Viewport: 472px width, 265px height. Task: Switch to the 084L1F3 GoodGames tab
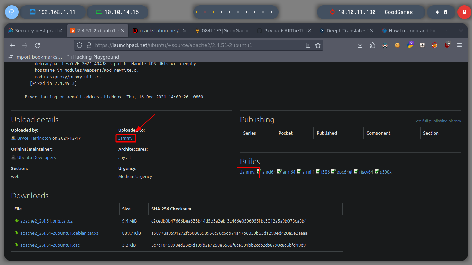click(222, 31)
